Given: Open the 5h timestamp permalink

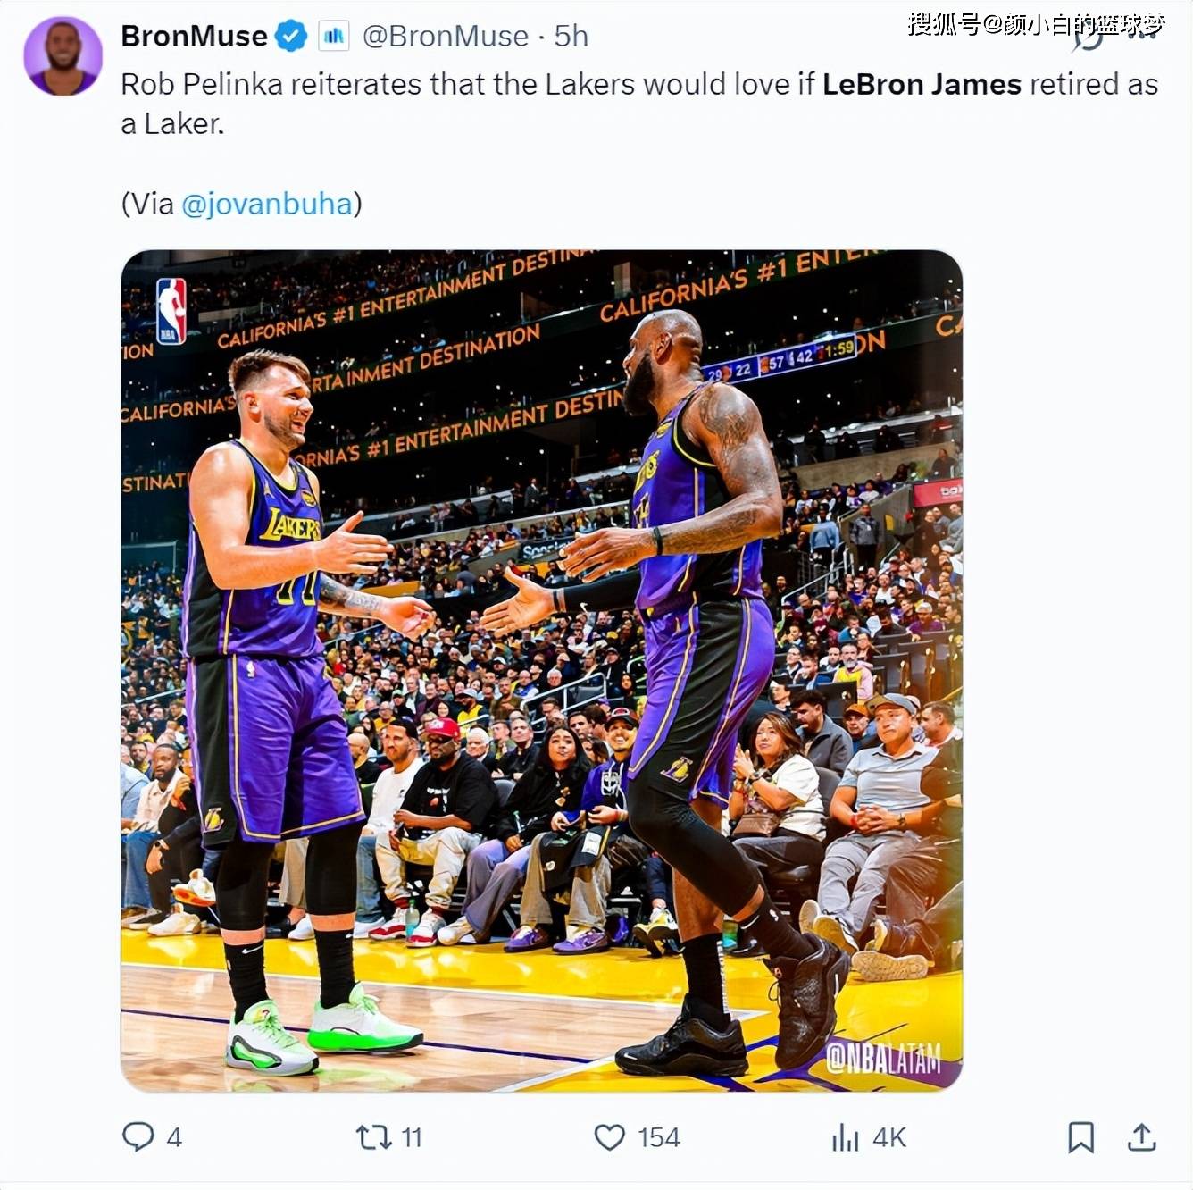Looking at the screenshot, I should (x=571, y=36).
